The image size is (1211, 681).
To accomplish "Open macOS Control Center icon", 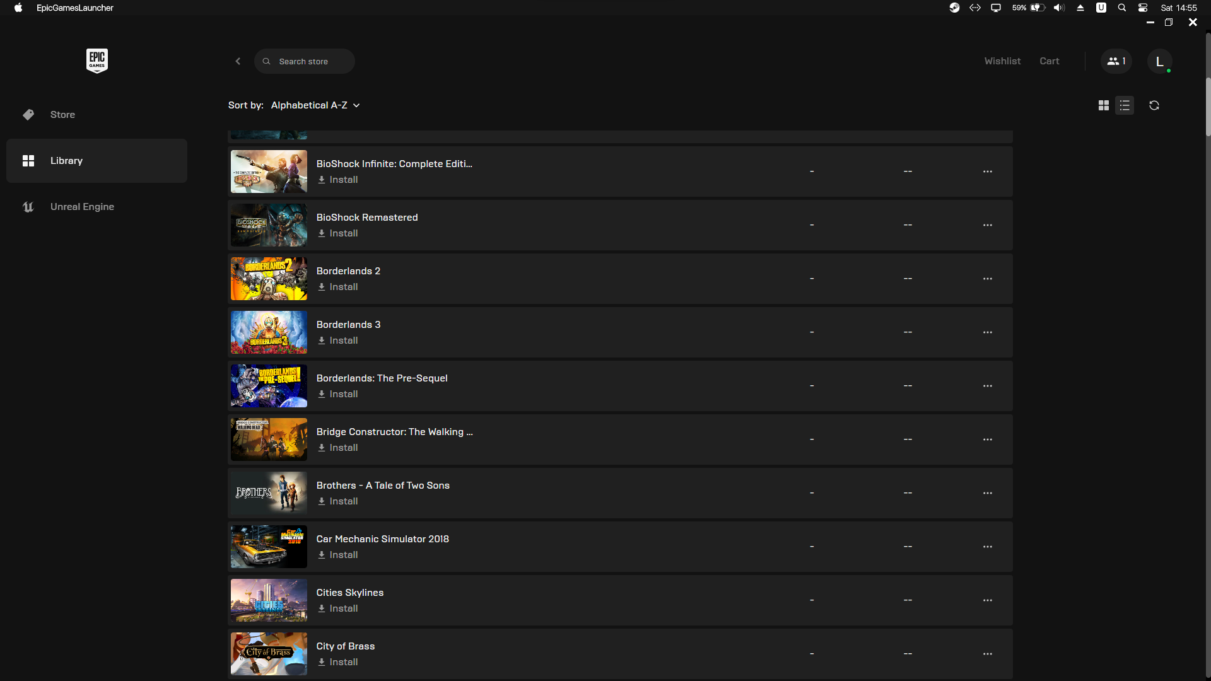I will coord(1142,8).
